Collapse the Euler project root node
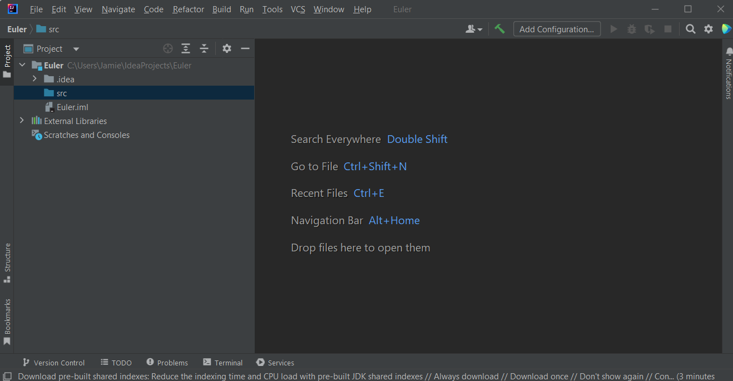Viewport: 733px width, 381px height. [x=22, y=65]
